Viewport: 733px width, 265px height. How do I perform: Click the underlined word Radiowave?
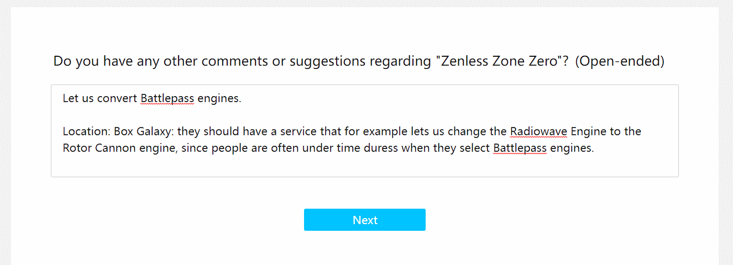pos(538,131)
